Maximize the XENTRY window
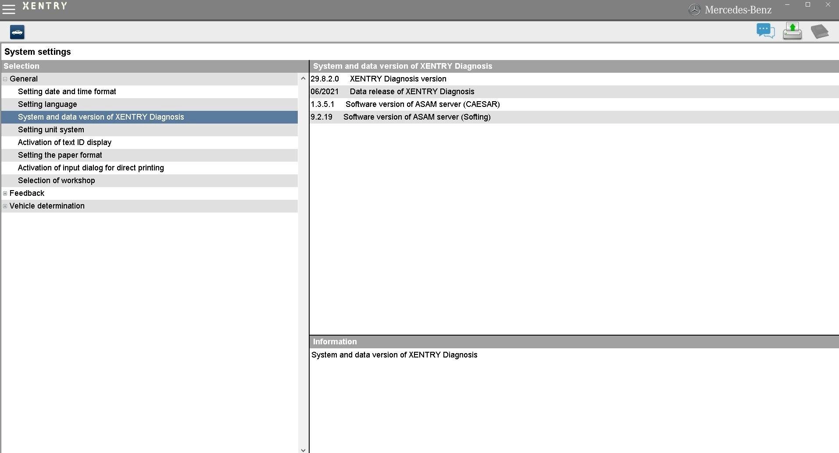Image resolution: width=839 pixels, height=453 pixels. 808,5
